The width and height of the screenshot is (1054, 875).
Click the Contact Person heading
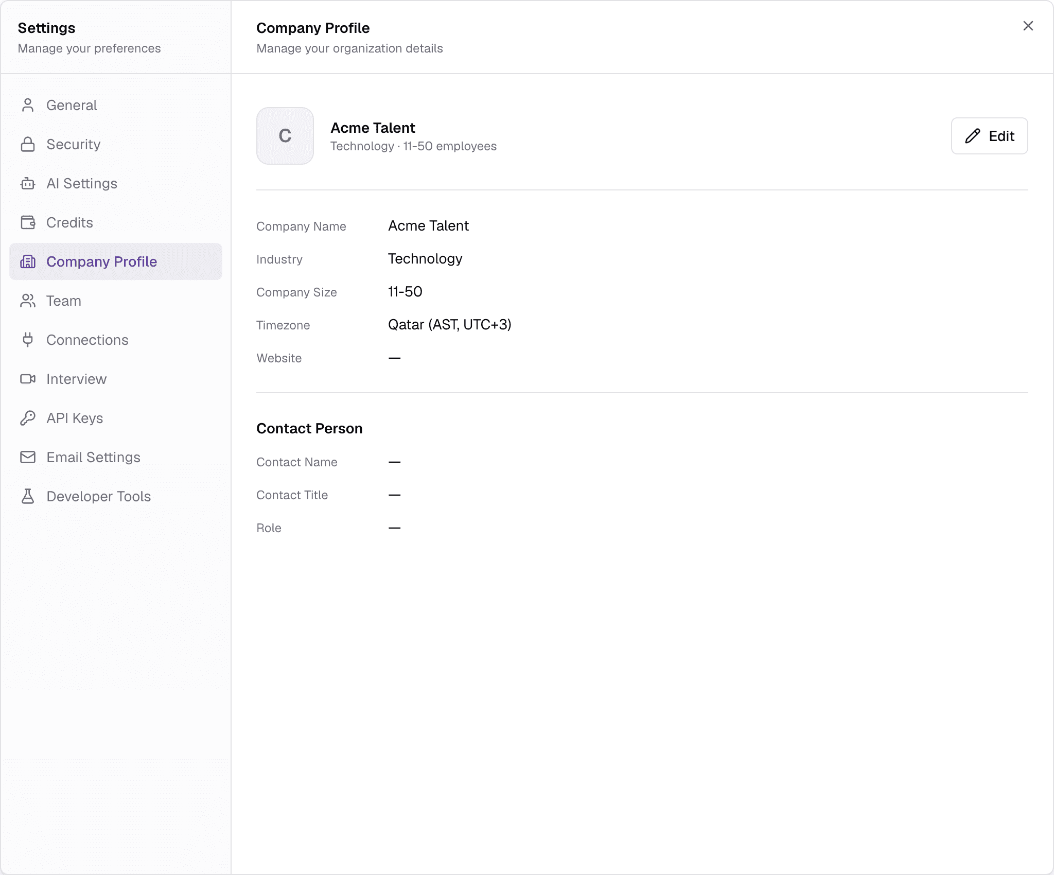pyautogui.click(x=309, y=428)
